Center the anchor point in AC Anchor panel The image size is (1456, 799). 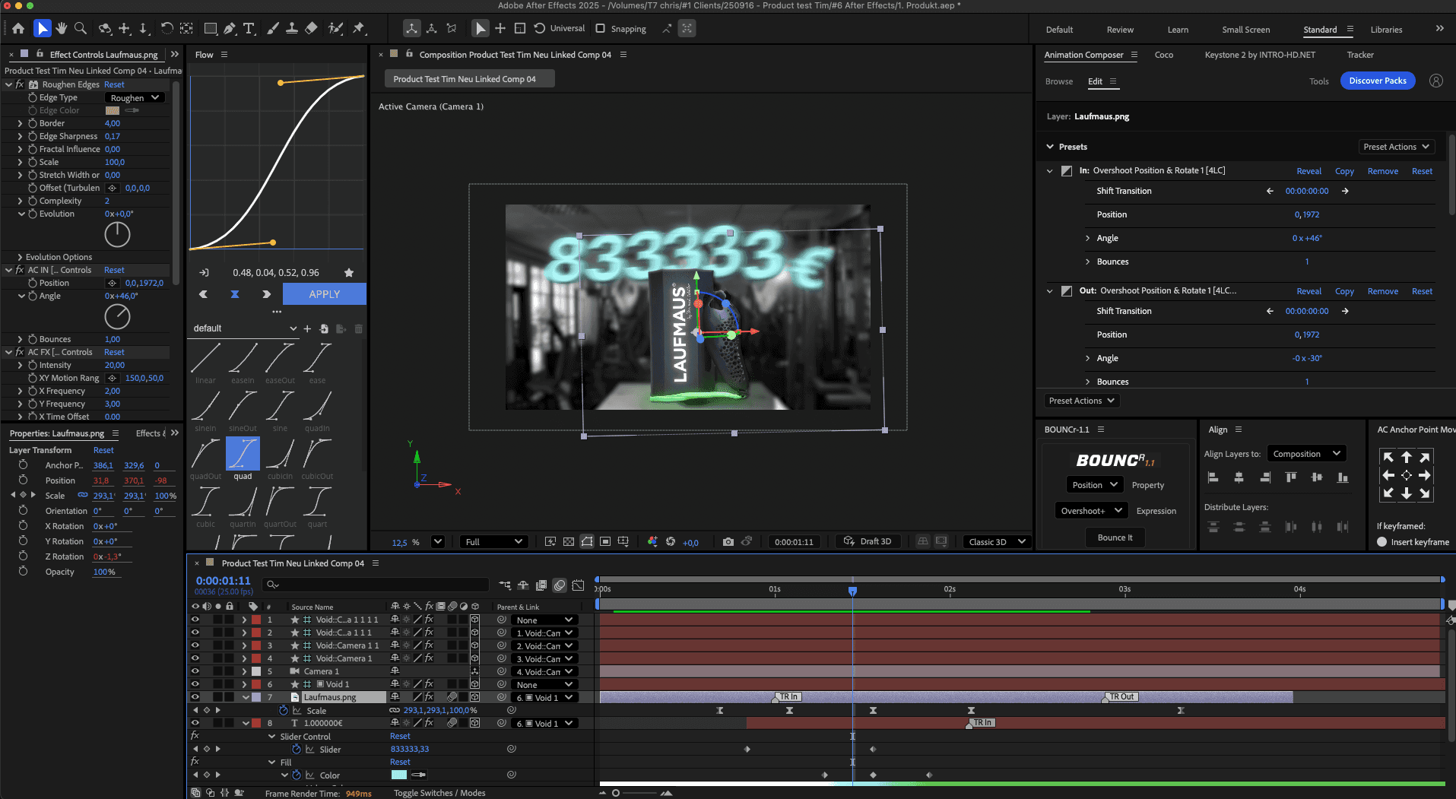[1407, 475]
